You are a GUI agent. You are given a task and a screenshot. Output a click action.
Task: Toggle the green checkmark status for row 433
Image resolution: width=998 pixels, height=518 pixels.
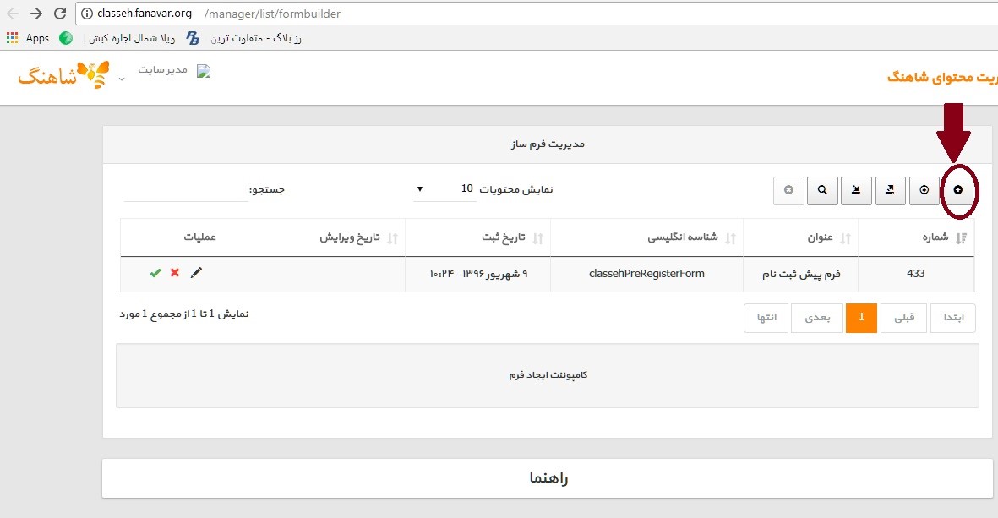tap(155, 272)
